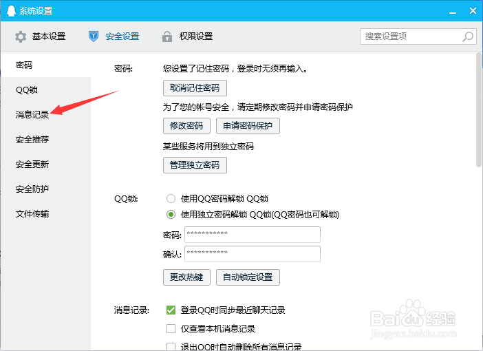Check 仅查看本机消息记录
The image size is (483, 351).
click(x=171, y=329)
